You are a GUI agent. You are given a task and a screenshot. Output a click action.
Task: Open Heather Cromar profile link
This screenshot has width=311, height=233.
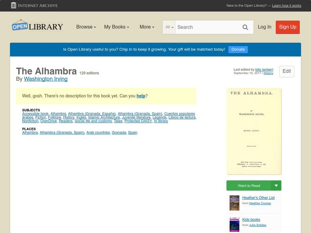tap(260, 203)
